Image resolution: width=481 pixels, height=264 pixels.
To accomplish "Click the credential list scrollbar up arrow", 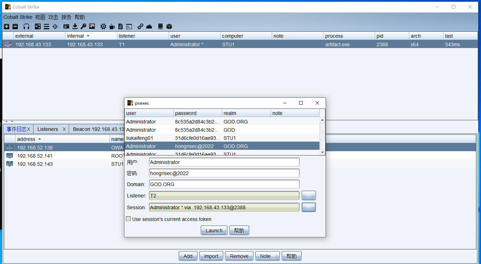I will click(x=322, y=120).
